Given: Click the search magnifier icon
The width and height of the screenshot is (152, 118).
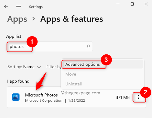Looking at the screenshot, I should tap(88, 46).
